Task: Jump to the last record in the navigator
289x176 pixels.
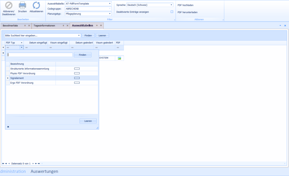Action: [x=39, y=163]
